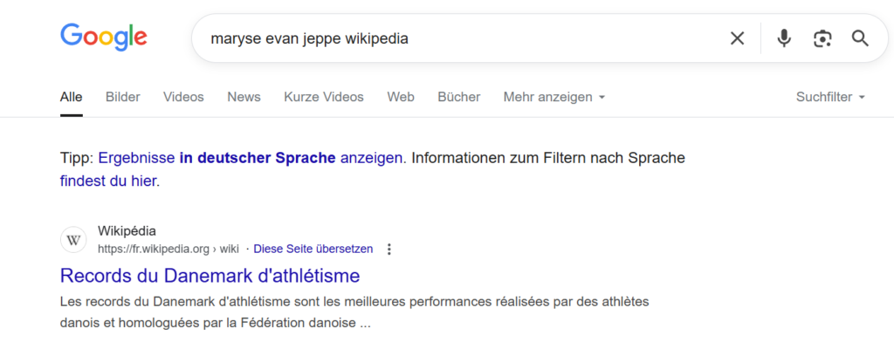894x349 pixels.
Task: Switch to the News tab
Action: [244, 98]
